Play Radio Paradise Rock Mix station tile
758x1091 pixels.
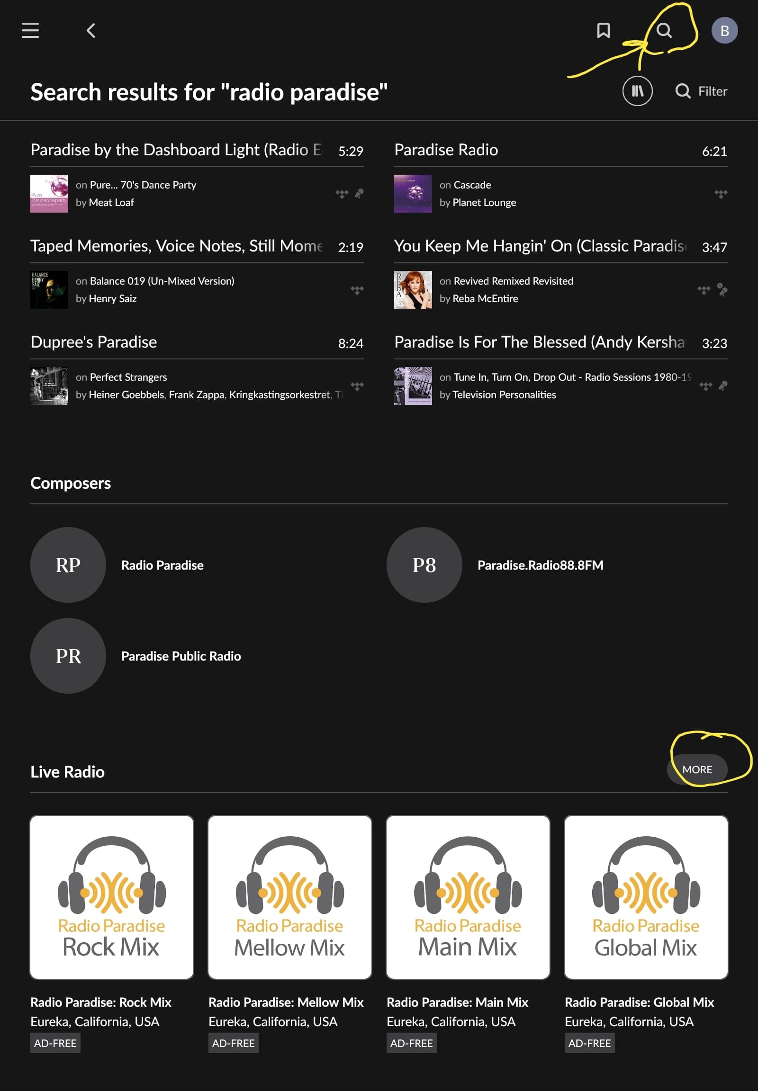pos(112,897)
